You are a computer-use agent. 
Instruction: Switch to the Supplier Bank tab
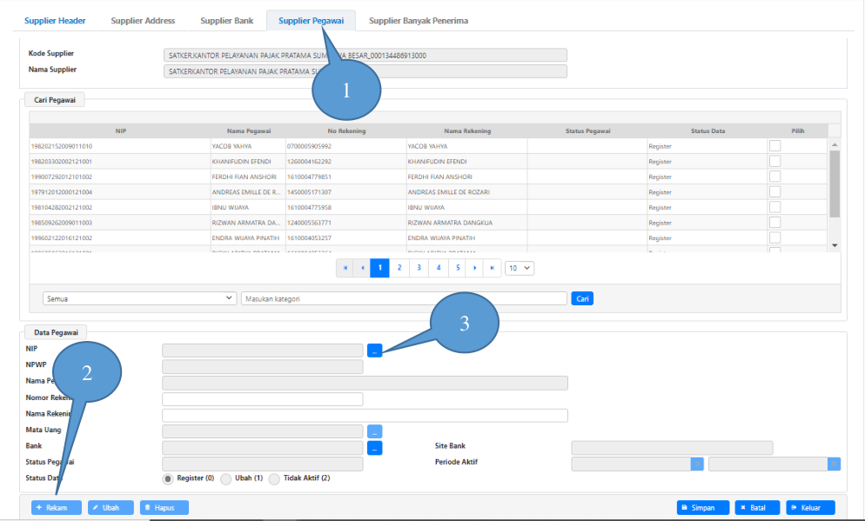227,21
